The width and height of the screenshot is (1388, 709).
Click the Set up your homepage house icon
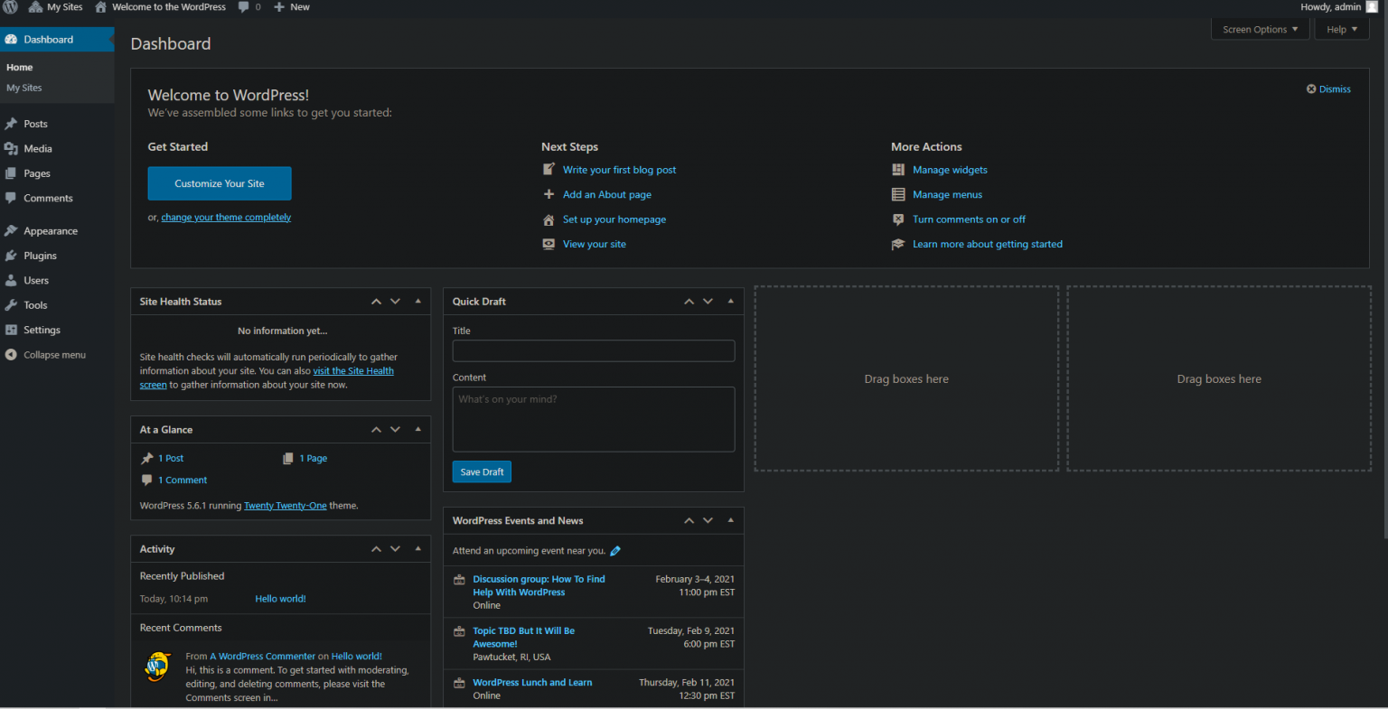(x=549, y=219)
